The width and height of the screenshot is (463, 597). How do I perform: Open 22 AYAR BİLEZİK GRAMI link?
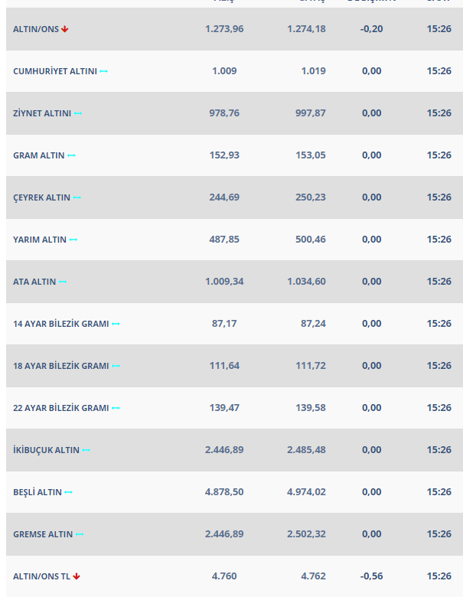61,408
